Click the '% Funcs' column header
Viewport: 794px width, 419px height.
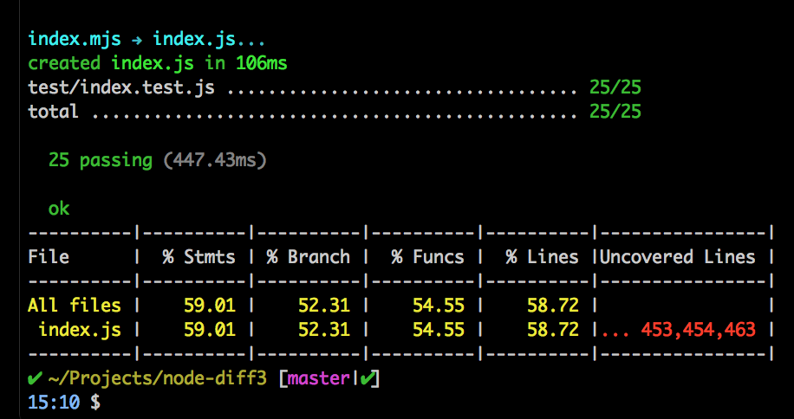click(x=427, y=257)
